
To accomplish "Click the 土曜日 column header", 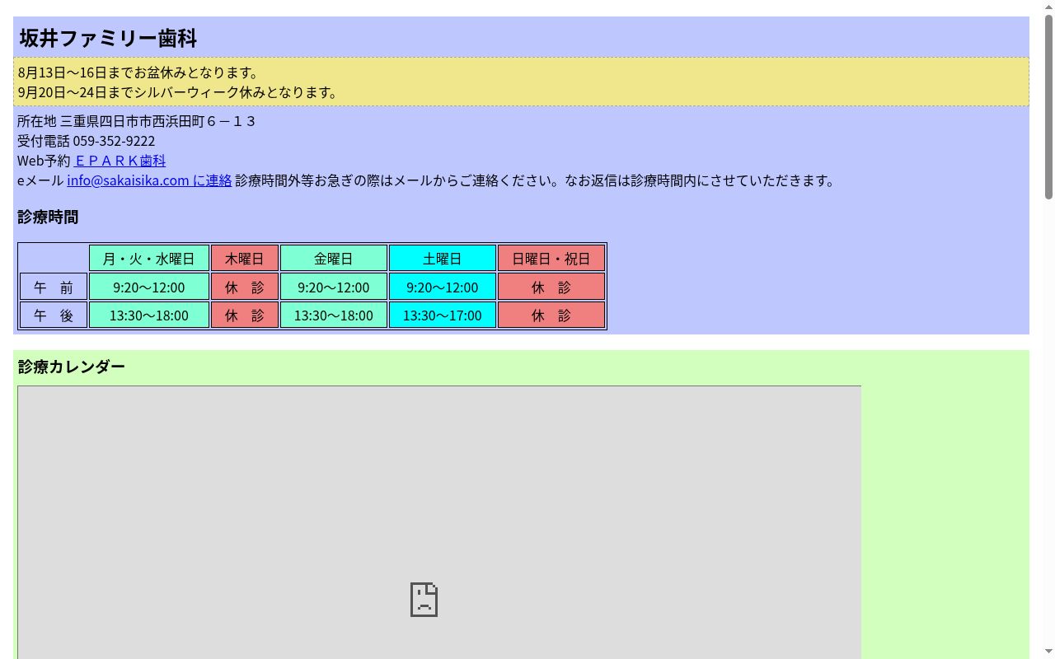I will 443,258.
